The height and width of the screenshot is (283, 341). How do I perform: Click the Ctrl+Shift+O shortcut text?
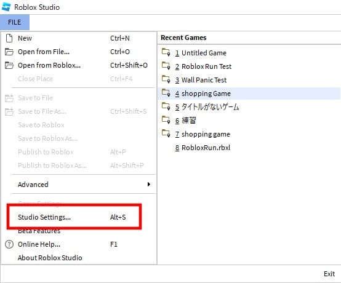point(129,65)
